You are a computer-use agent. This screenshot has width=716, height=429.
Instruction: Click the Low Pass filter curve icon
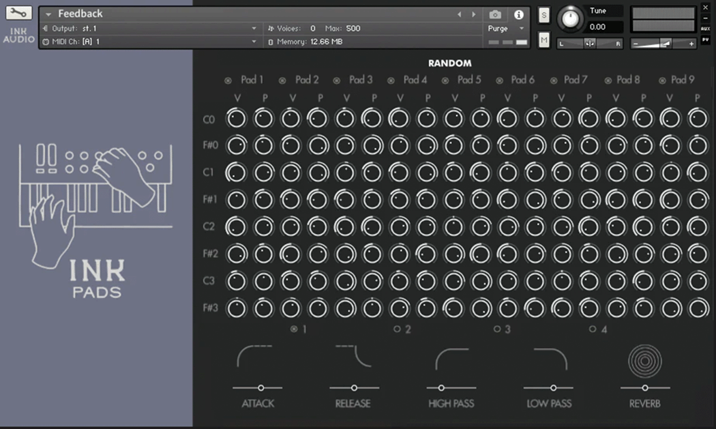tap(550, 359)
